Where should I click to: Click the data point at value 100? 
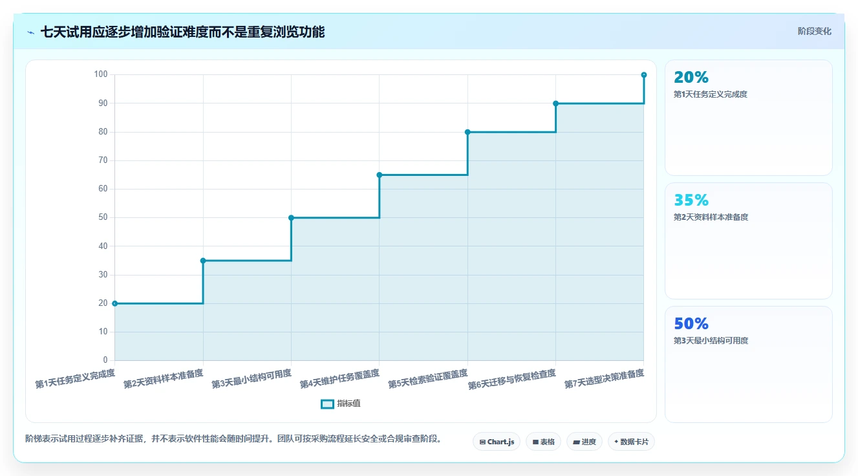(x=644, y=75)
